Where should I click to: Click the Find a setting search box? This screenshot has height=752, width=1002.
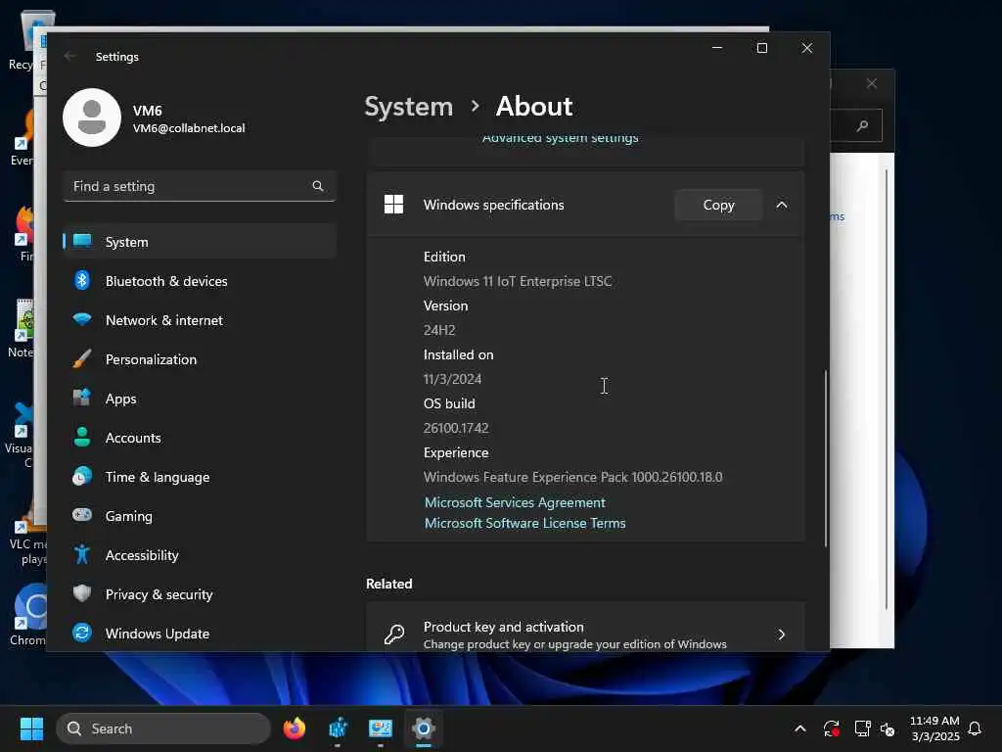[200, 186]
